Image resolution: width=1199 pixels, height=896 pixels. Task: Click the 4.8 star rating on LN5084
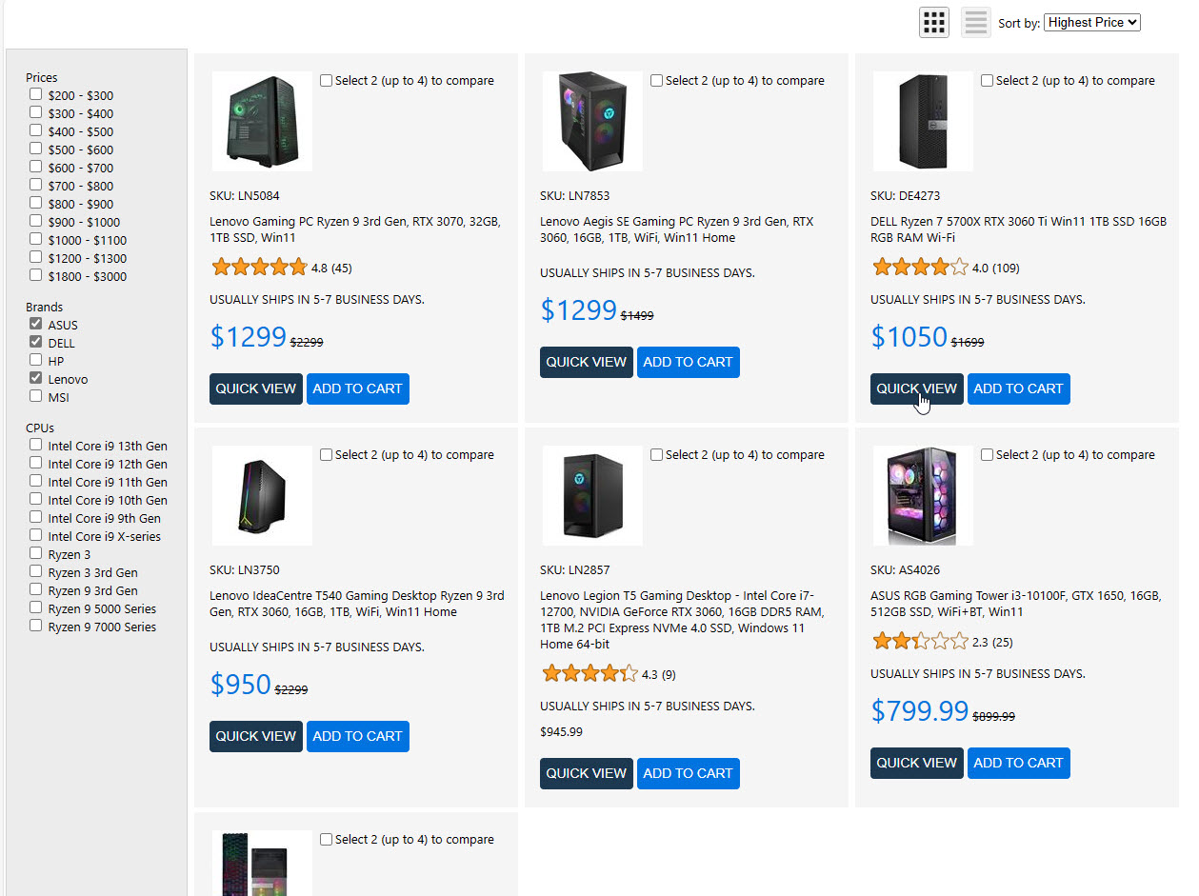tap(258, 268)
